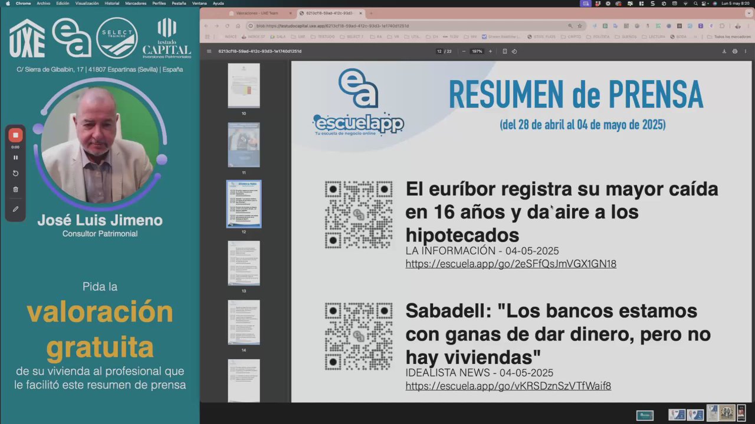Open the Todos los marcadores folder
755x424 pixels.
pos(730,37)
